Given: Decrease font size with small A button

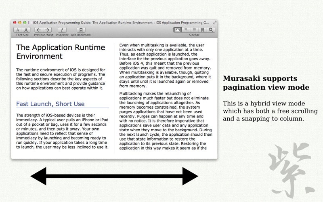Looking at the screenshot, I should (18, 30).
